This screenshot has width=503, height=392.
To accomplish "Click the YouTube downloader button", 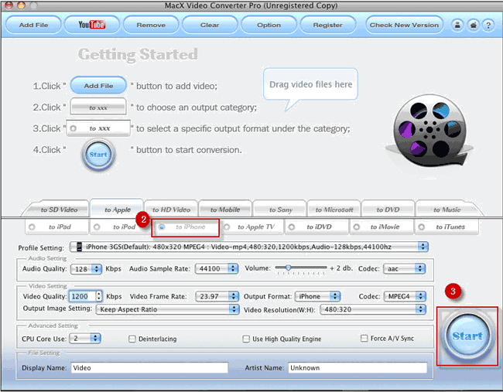I will click(x=92, y=25).
